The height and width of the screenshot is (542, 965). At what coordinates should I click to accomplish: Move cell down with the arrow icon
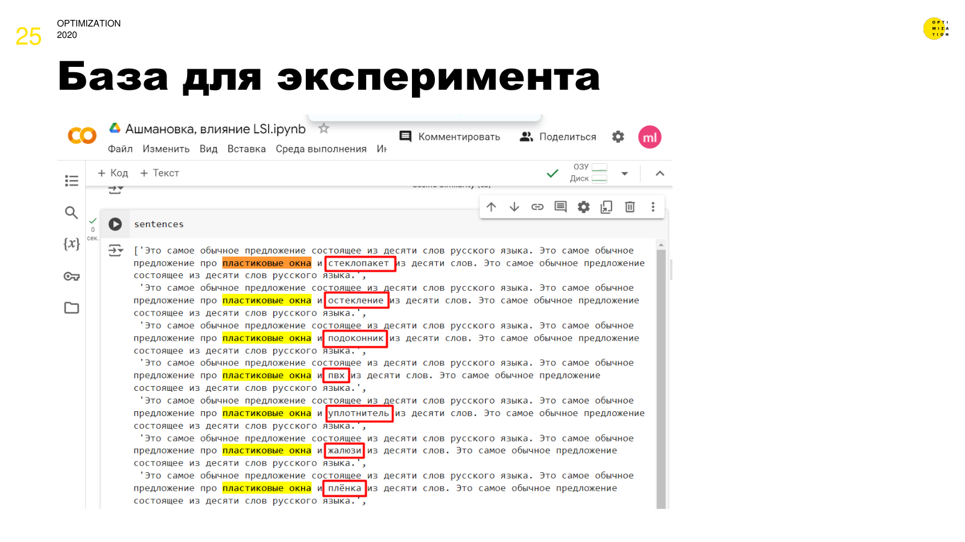tap(514, 207)
